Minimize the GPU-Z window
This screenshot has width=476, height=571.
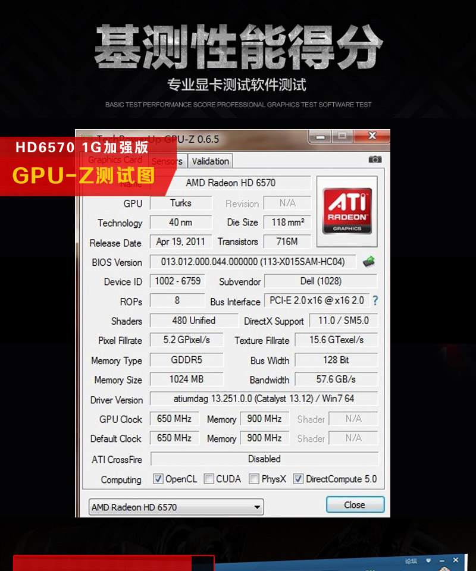(x=321, y=137)
